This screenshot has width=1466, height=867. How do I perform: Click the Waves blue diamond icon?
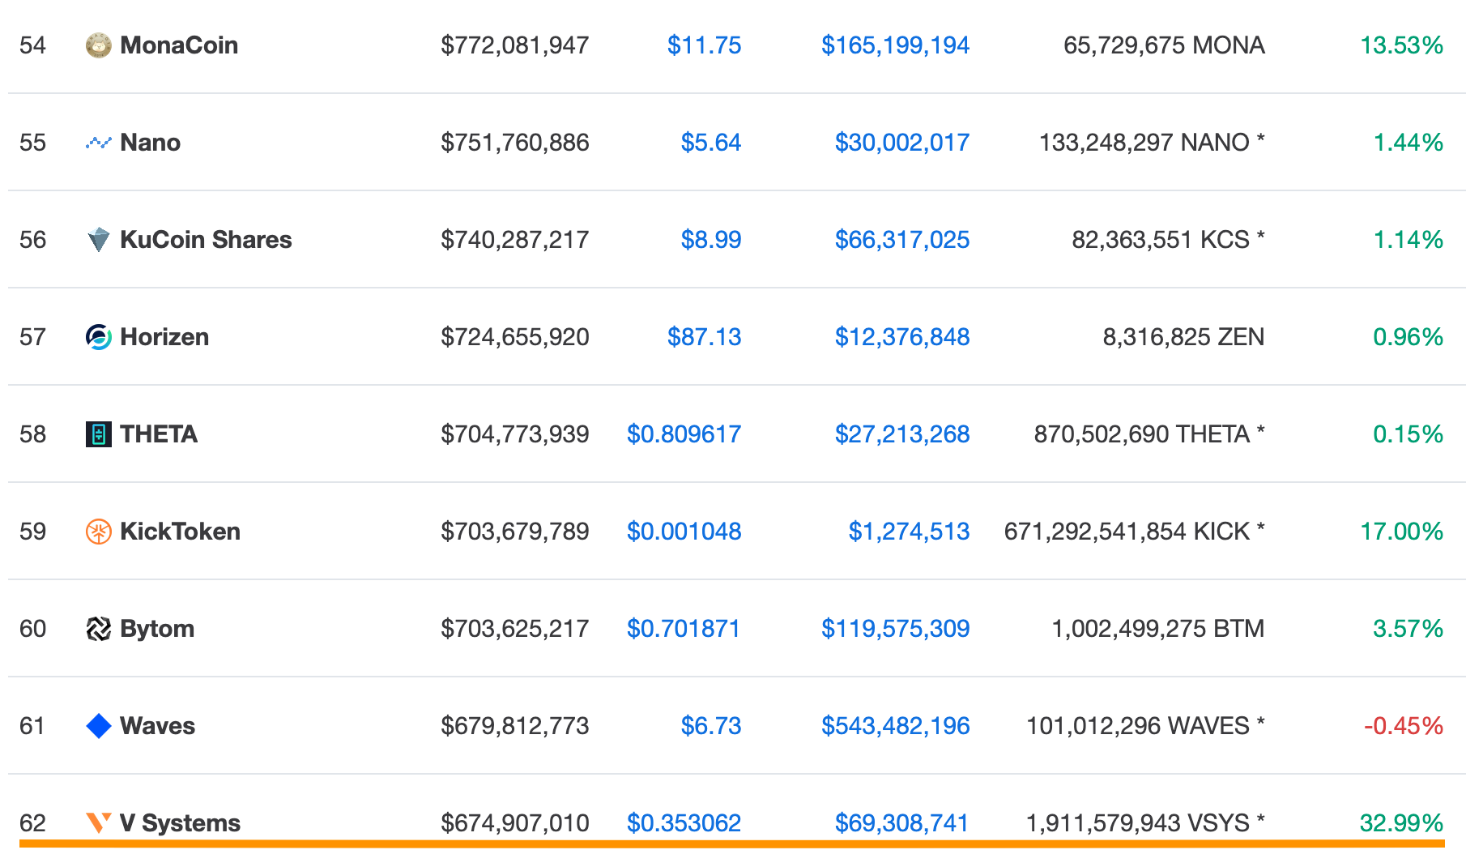[x=99, y=726]
